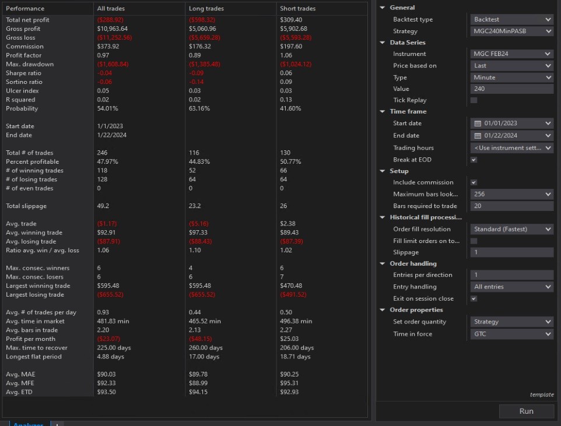
Task: Open the Time in force dropdown
Action: point(511,334)
